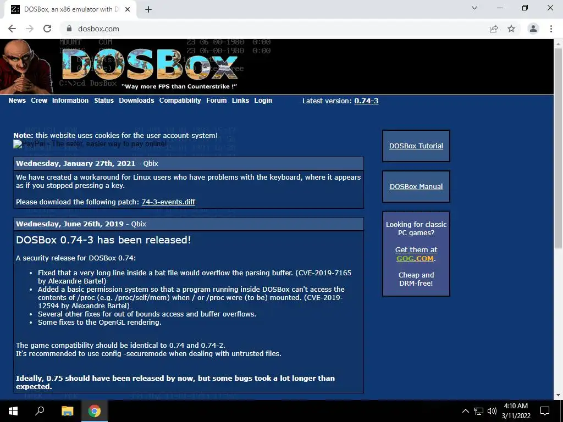The height and width of the screenshot is (422, 563).
Task: Open the Links page
Action: tap(240, 101)
